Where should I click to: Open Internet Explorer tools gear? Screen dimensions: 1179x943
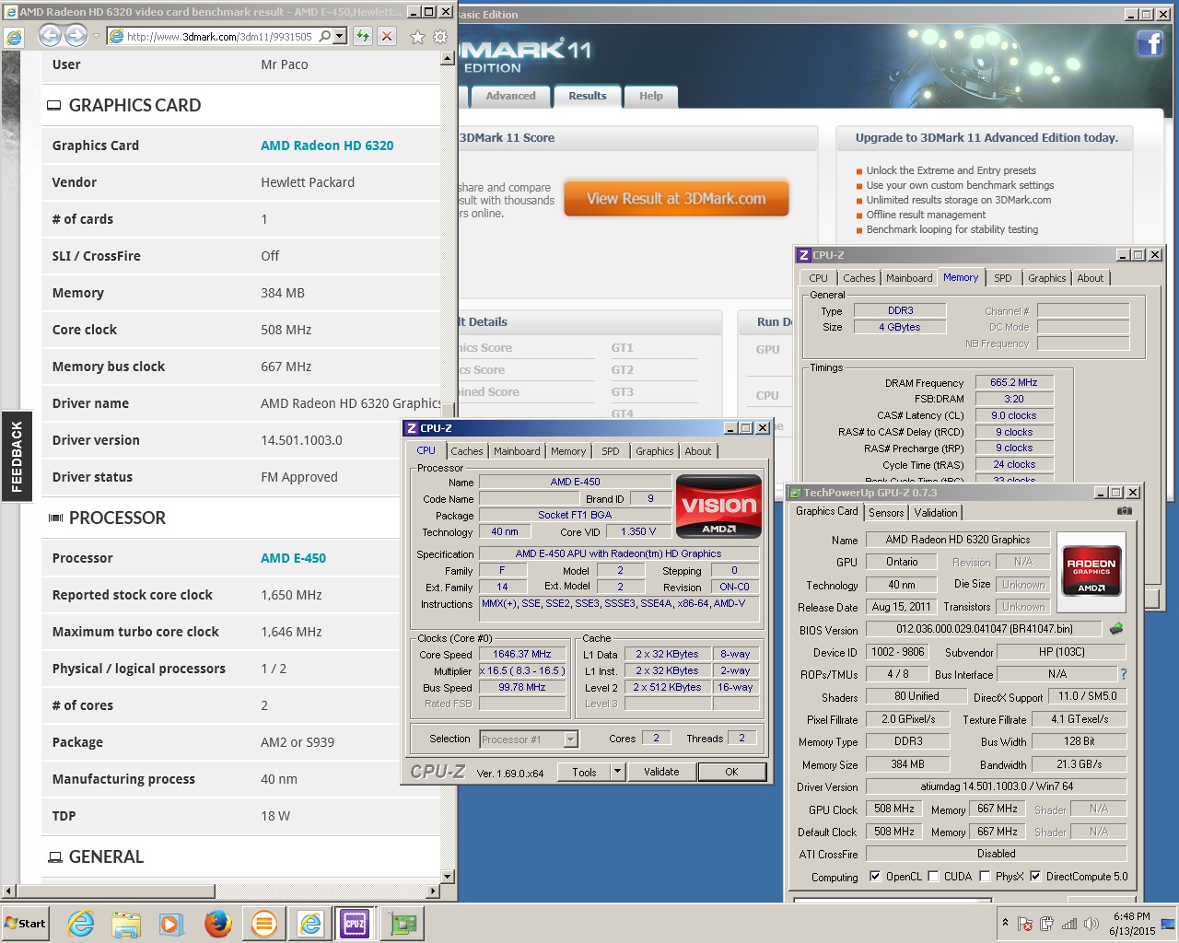pyautogui.click(x=440, y=37)
